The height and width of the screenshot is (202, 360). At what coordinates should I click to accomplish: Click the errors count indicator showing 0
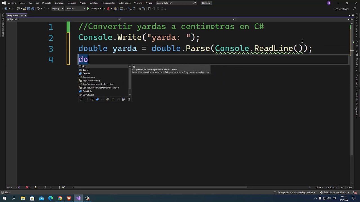(x=28, y=187)
